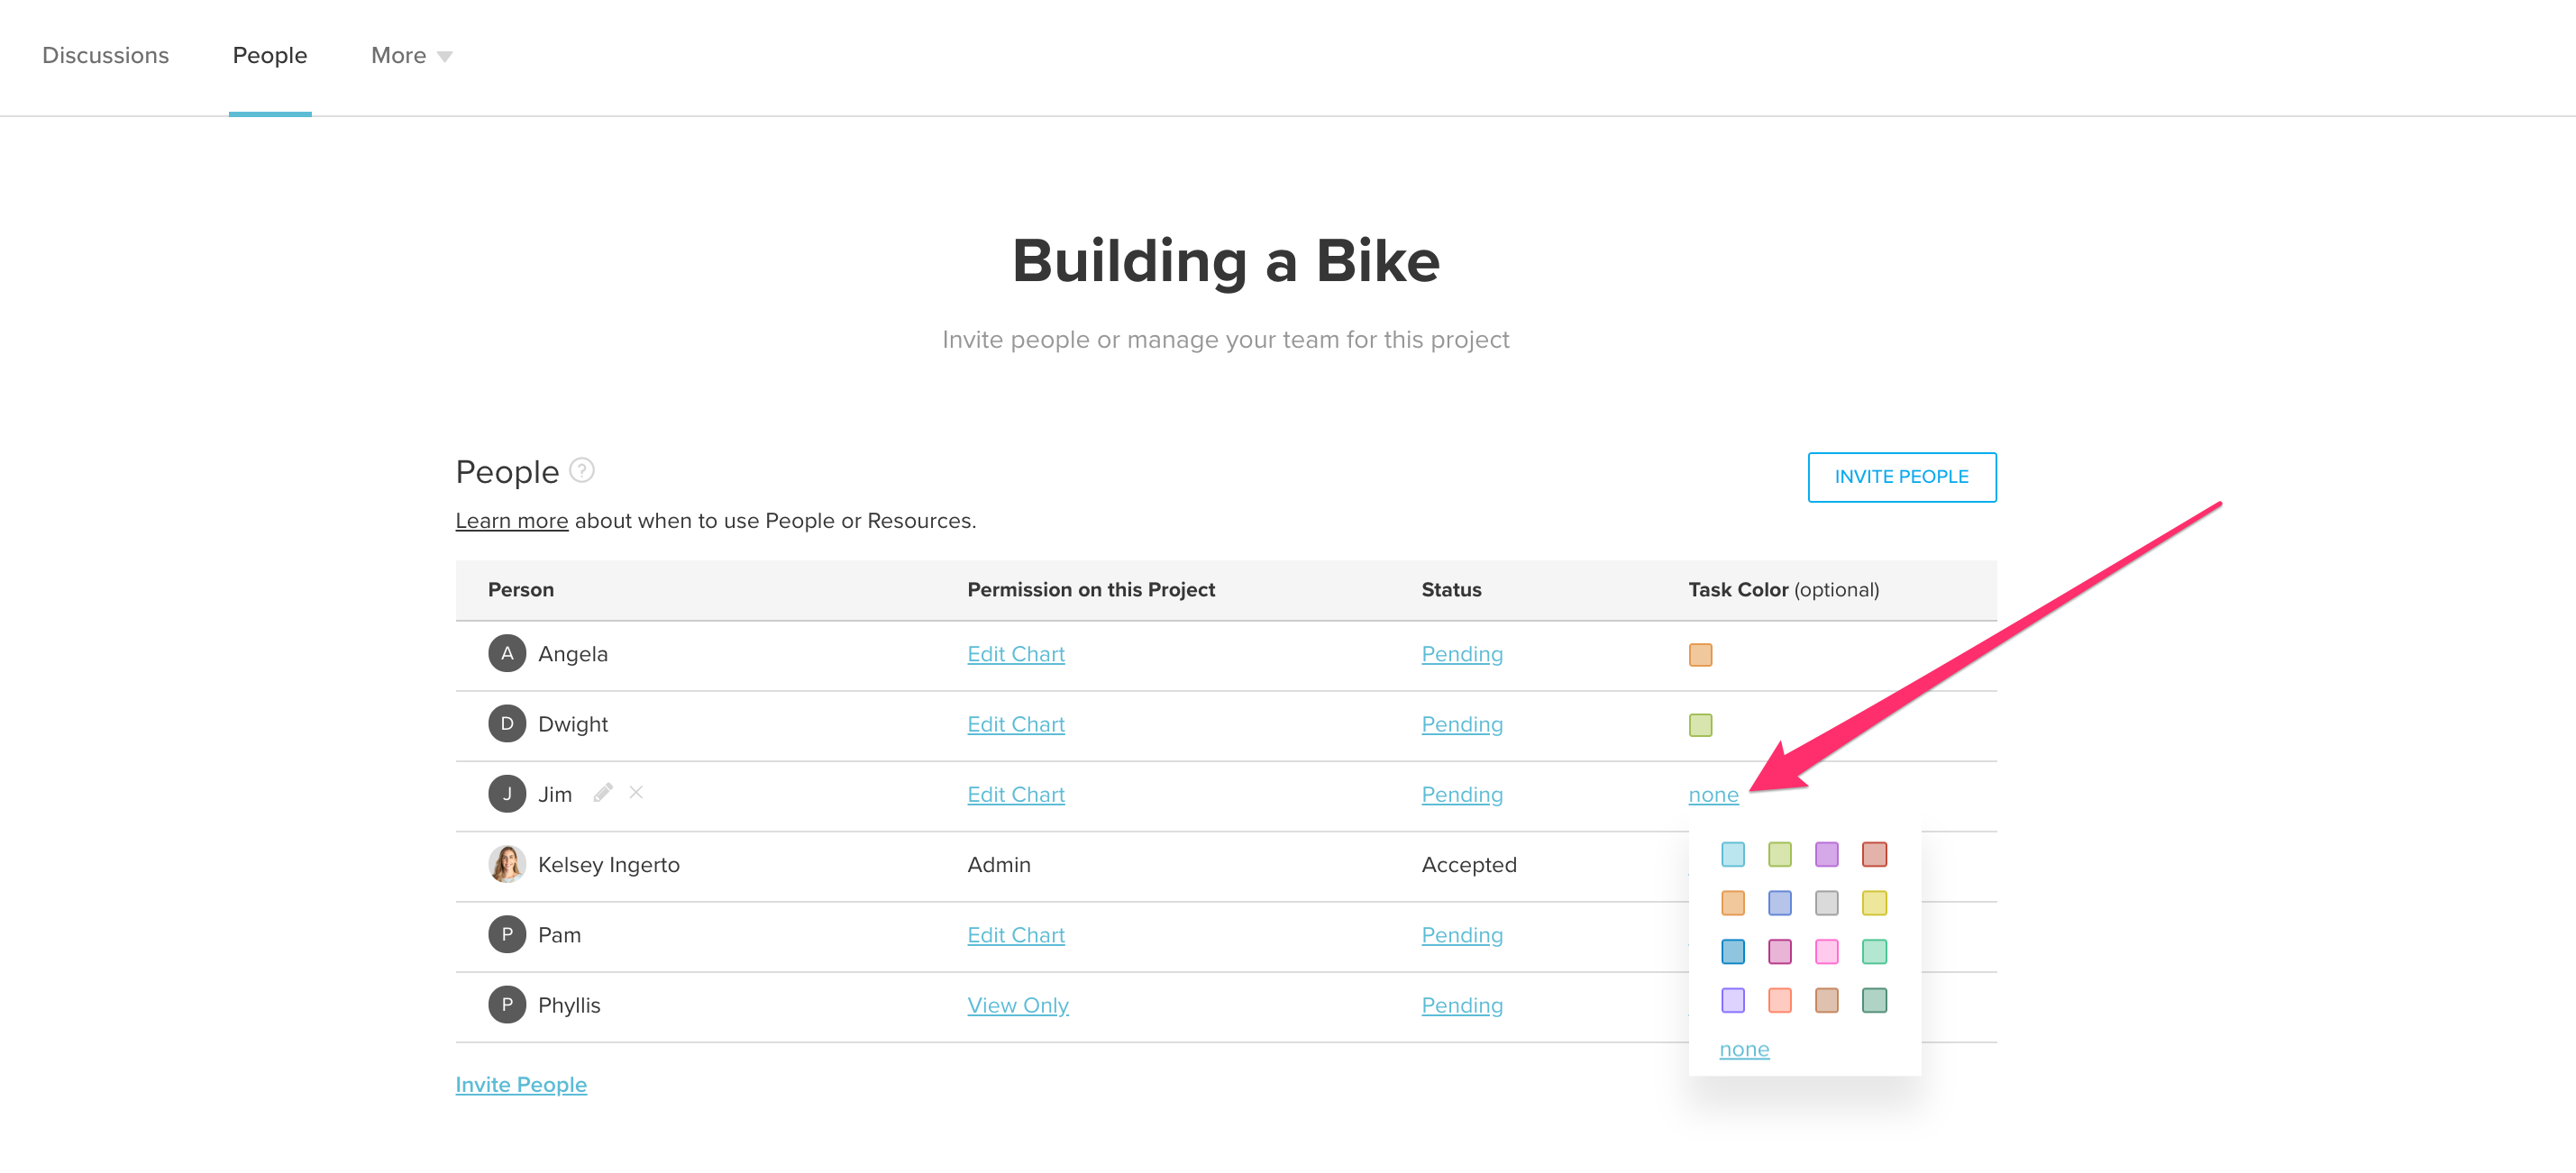
Task: Open Dwight's task color selector
Action: (x=1700, y=723)
